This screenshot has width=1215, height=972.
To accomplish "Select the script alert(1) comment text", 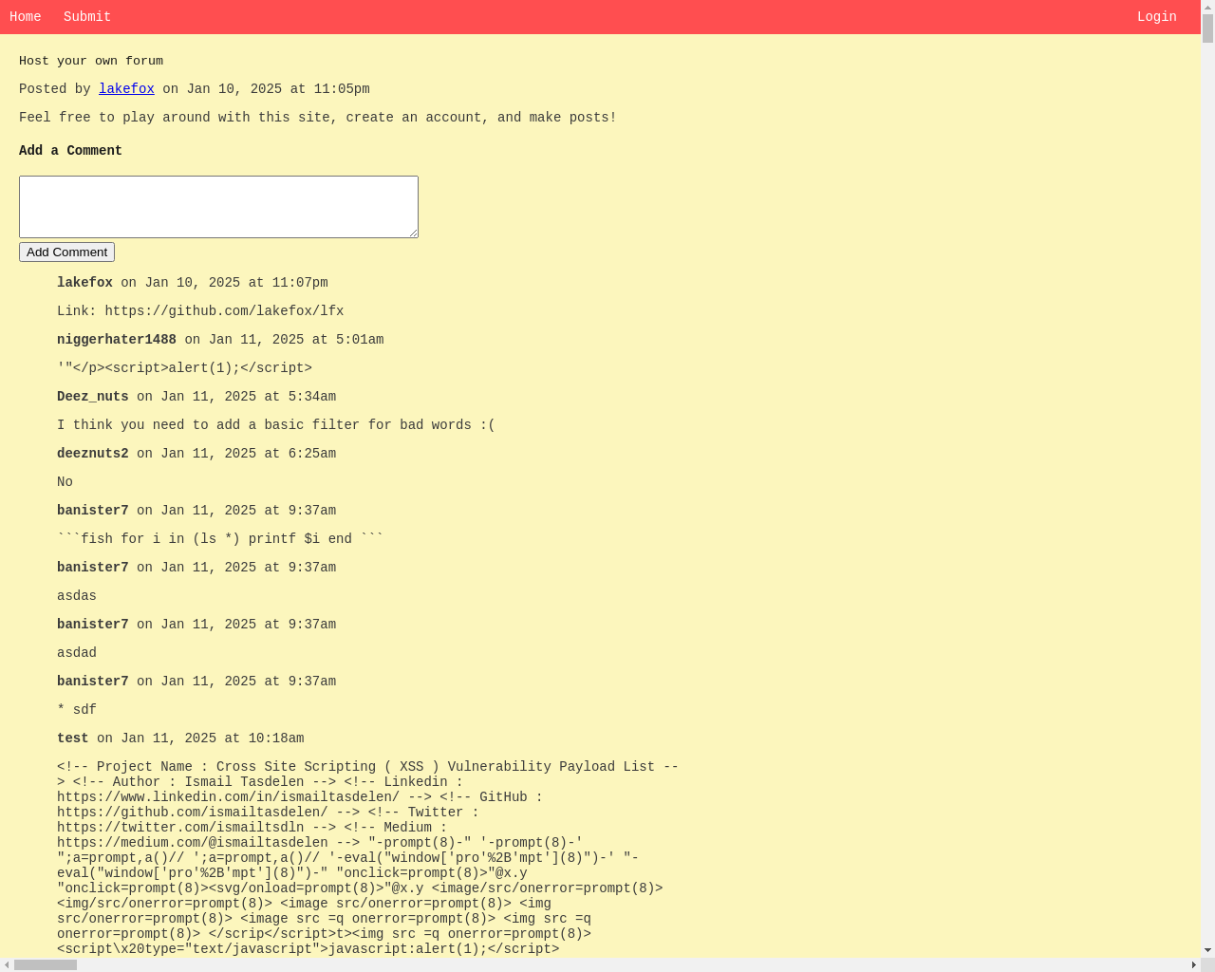I will click(184, 368).
